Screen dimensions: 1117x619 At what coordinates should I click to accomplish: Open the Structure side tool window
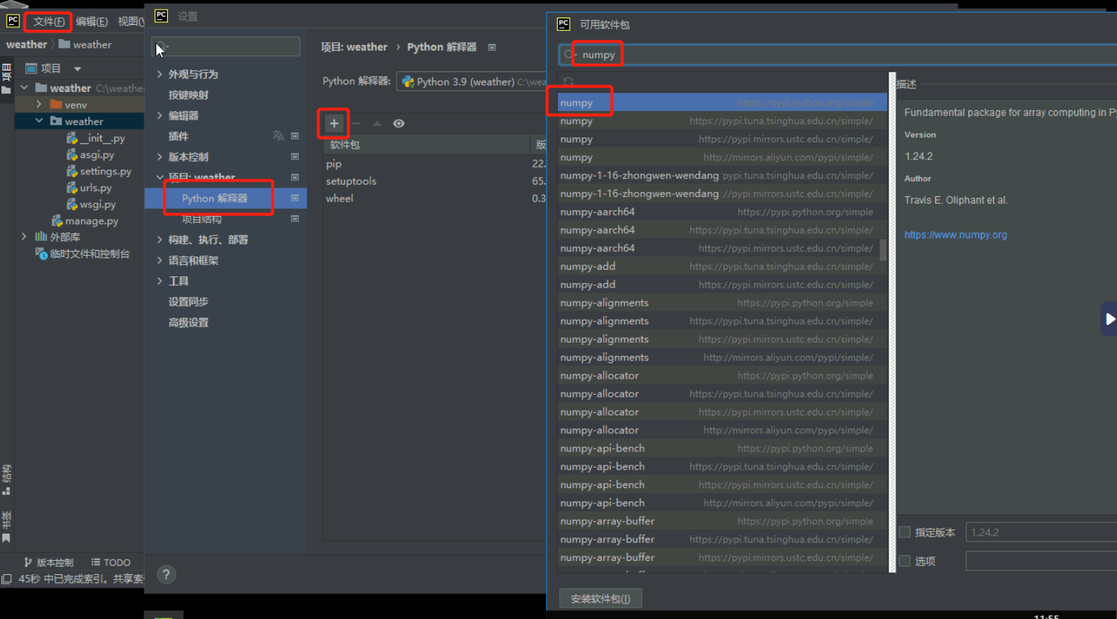7,479
